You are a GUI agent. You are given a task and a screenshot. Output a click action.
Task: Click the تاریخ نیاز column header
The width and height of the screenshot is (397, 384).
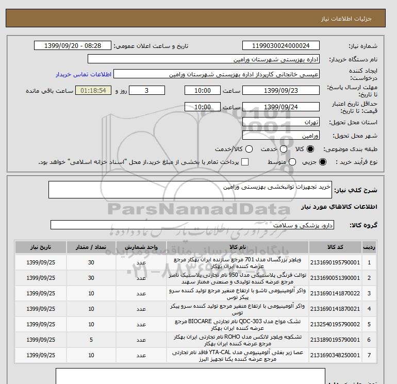click(x=41, y=247)
